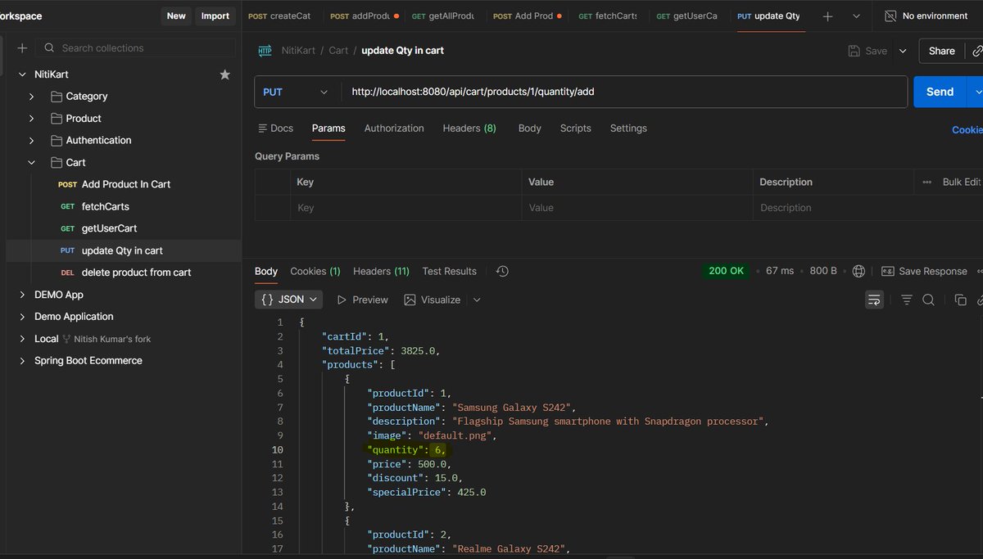Switch to the Cookies (1) response tab
The width and height of the screenshot is (983, 559).
pyautogui.click(x=315, y=271)
